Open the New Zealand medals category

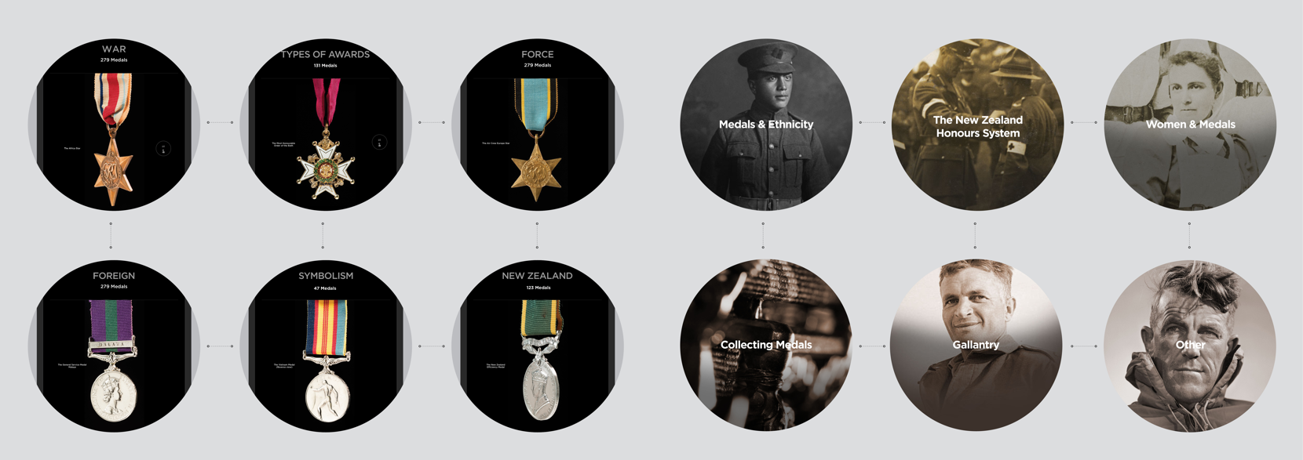click(x=538, y=346)
